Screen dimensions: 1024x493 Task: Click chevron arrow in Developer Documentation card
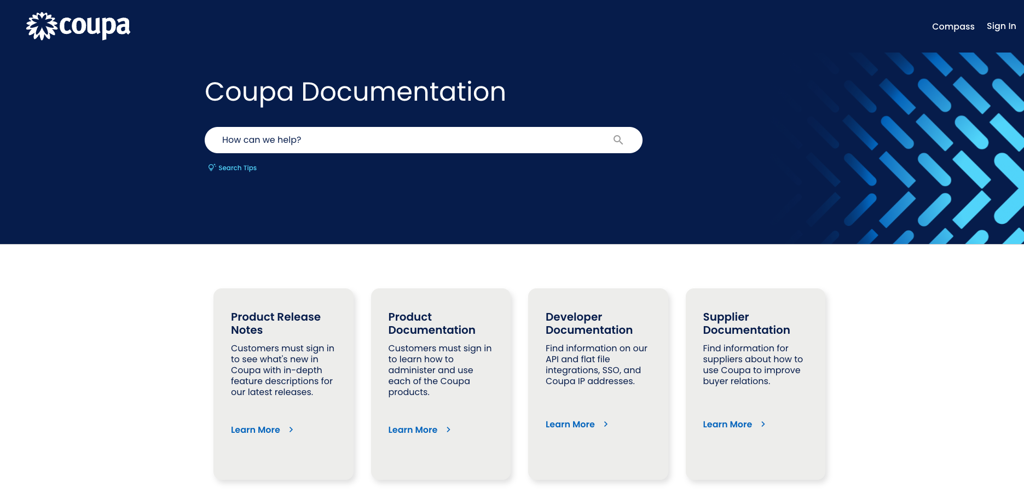606,424
